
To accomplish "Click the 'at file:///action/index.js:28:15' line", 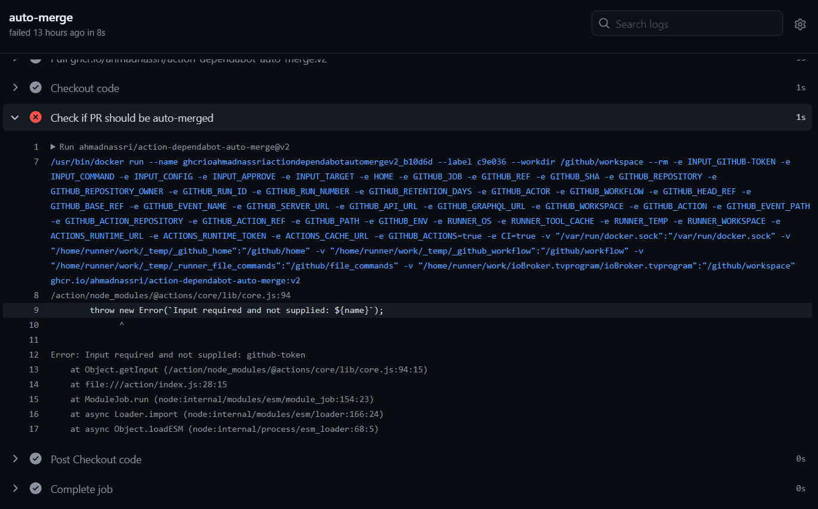I will [149, 384].
